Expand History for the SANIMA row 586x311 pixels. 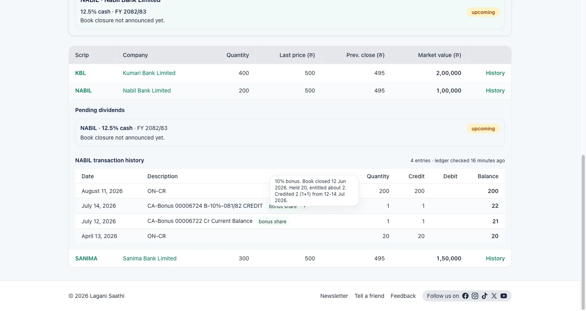(495, 258)
